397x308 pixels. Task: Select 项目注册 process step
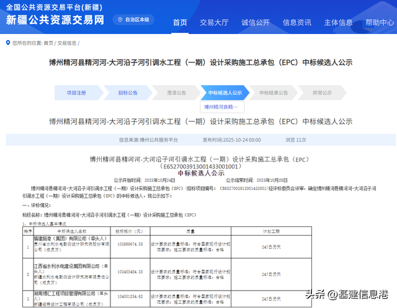pyautogui.click(x=79, y=93)
